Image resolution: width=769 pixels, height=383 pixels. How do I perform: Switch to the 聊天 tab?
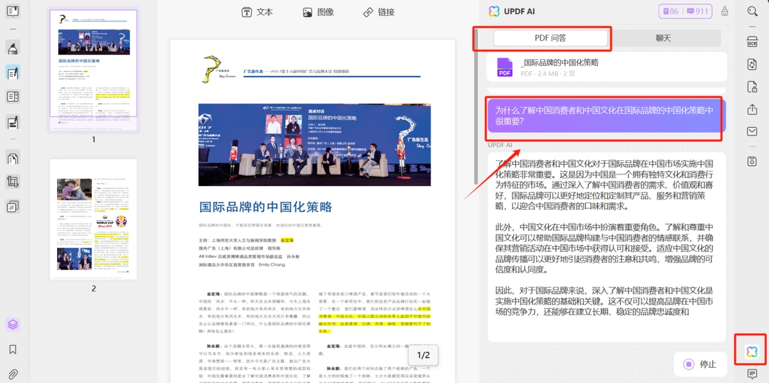[663, 38]
